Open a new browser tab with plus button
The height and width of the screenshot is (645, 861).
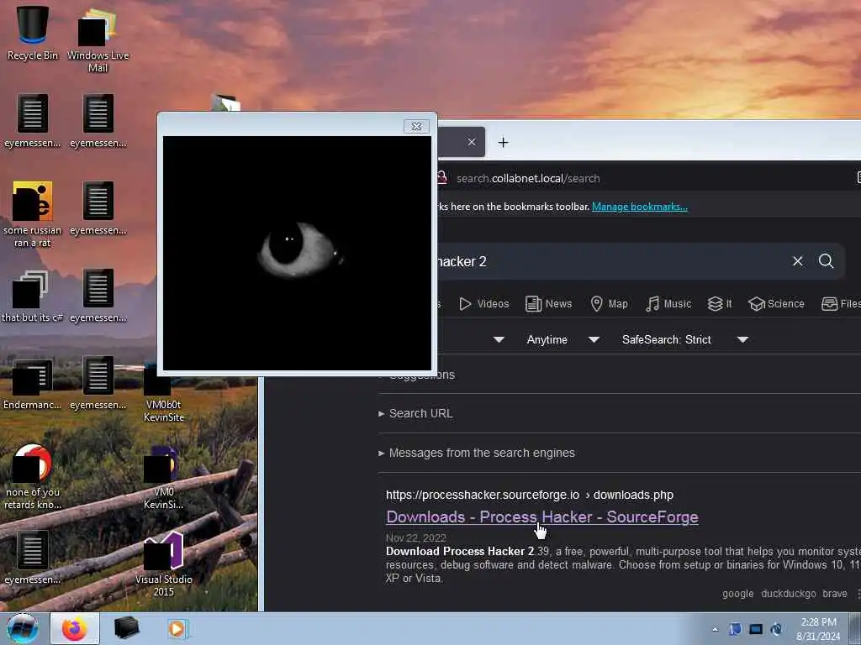click(x=503, y=143)
